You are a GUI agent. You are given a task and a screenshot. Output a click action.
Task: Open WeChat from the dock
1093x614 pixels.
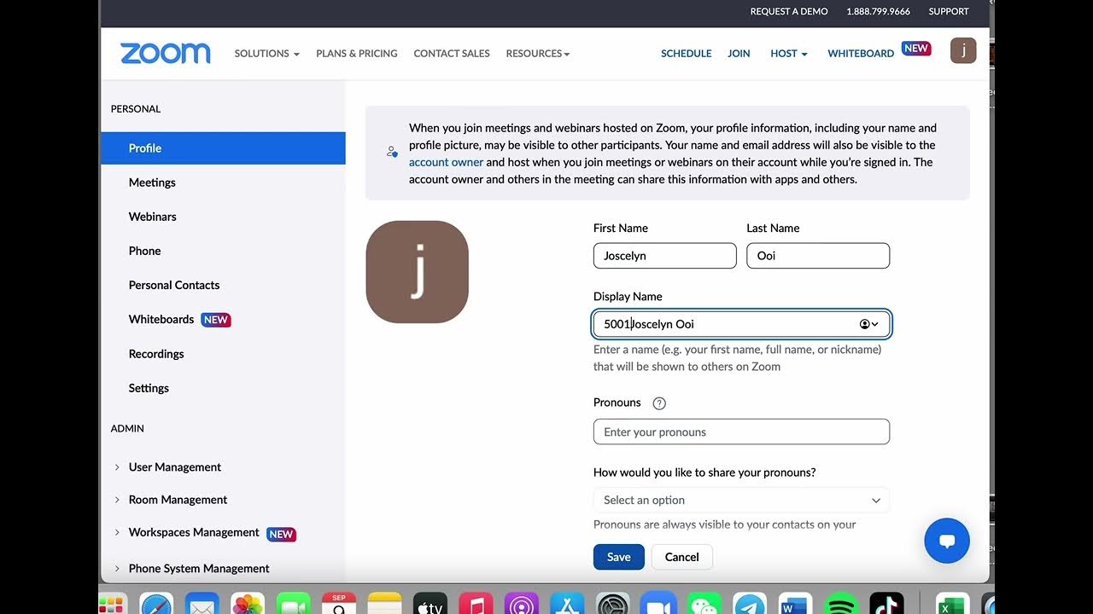tap(704, 604)
